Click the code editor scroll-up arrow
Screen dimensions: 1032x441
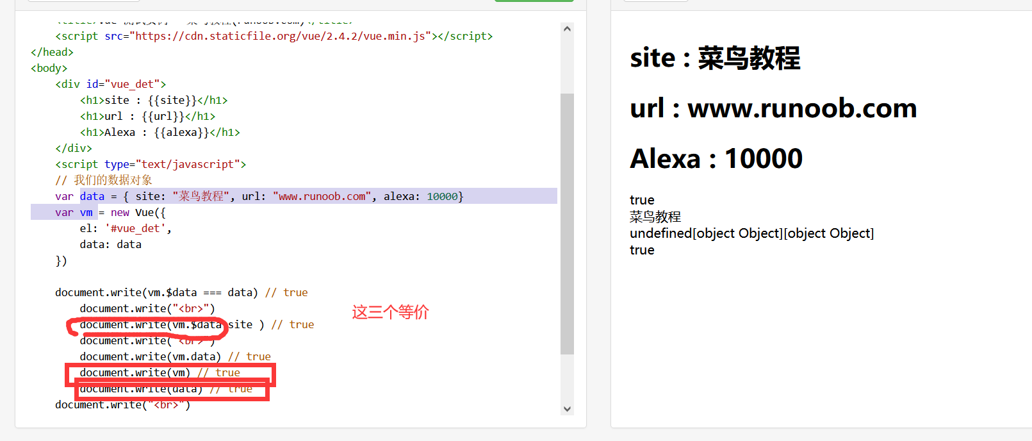tap(566, 29)
